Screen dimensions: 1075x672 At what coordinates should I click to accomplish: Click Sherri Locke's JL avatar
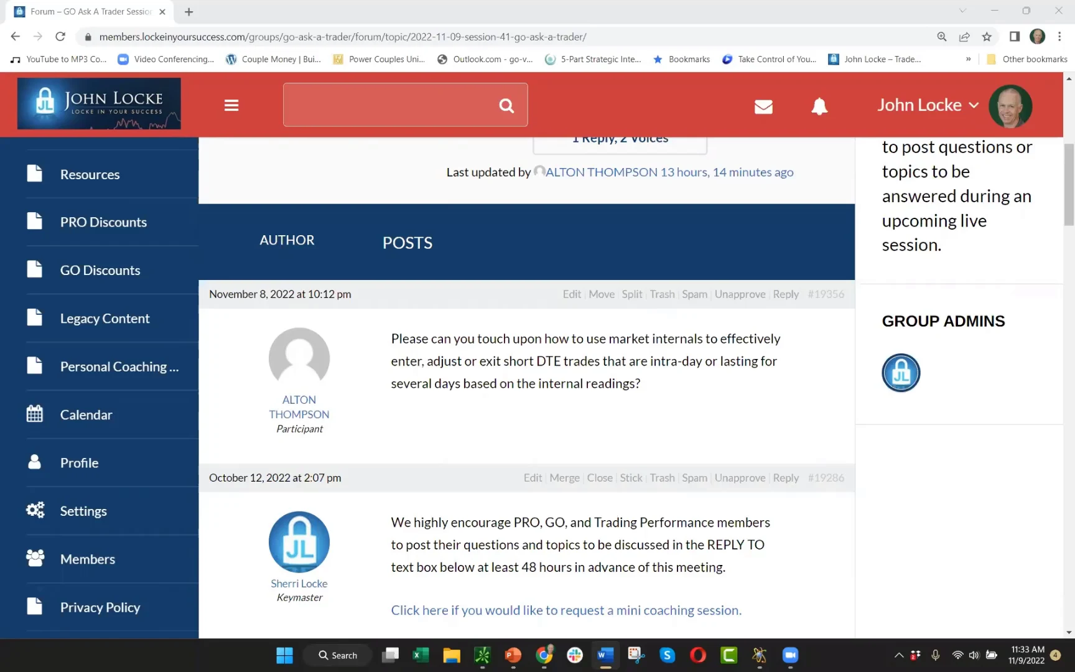tap(299, 542)
